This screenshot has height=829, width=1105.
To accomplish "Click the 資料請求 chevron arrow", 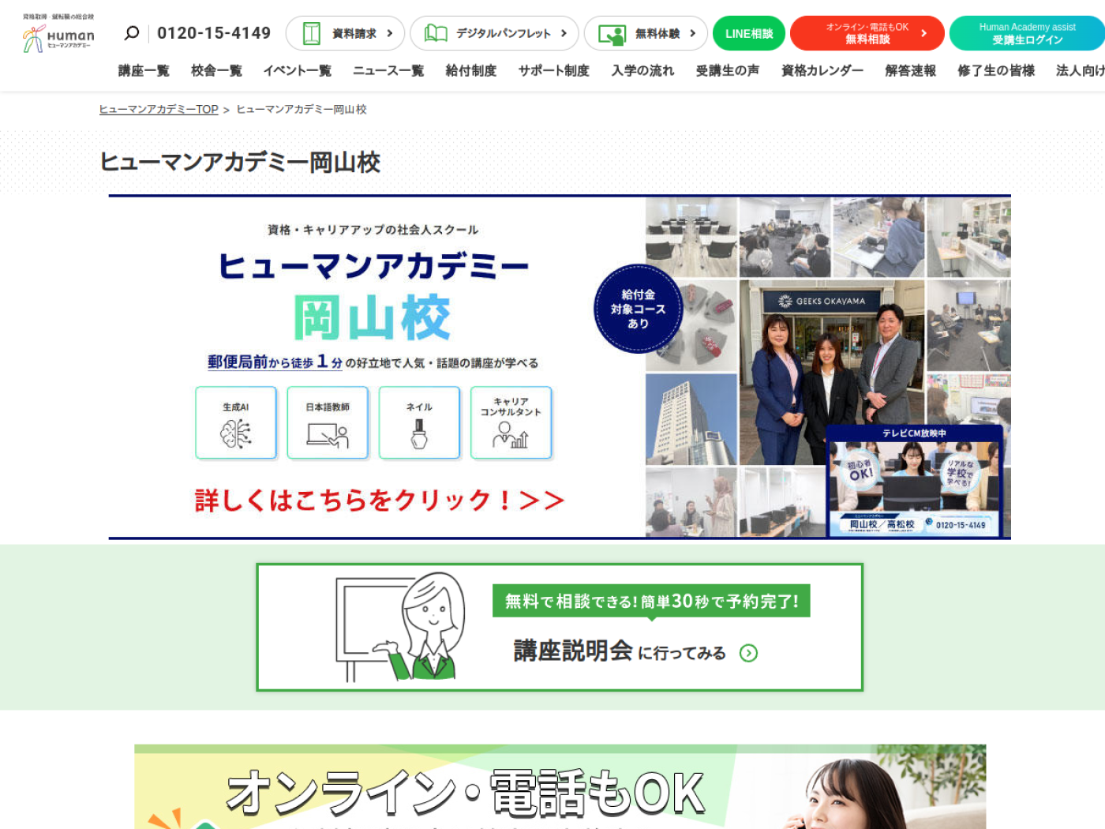I will point(390,33).
